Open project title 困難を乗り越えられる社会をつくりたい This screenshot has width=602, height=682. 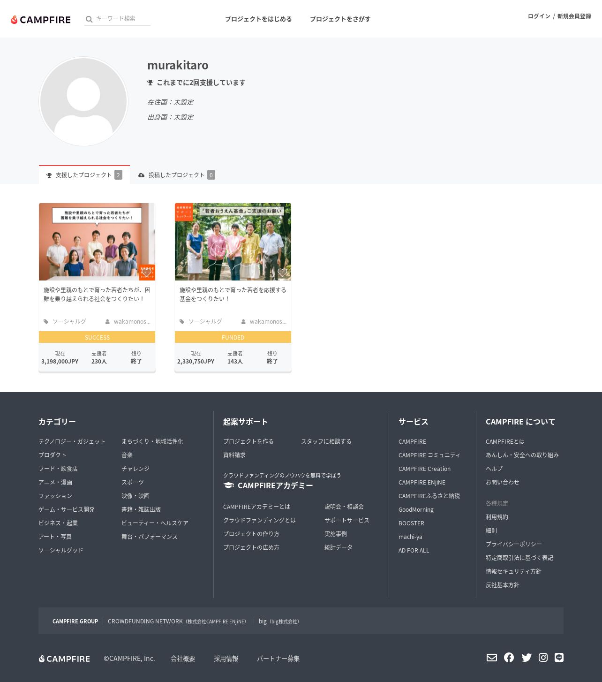click(x=97, y=295)
